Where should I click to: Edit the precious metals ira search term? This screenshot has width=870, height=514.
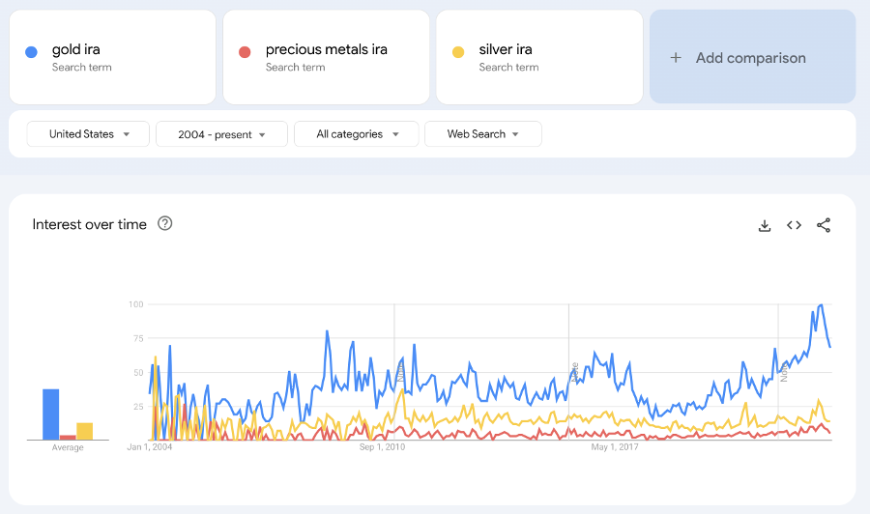pos(327,49)
